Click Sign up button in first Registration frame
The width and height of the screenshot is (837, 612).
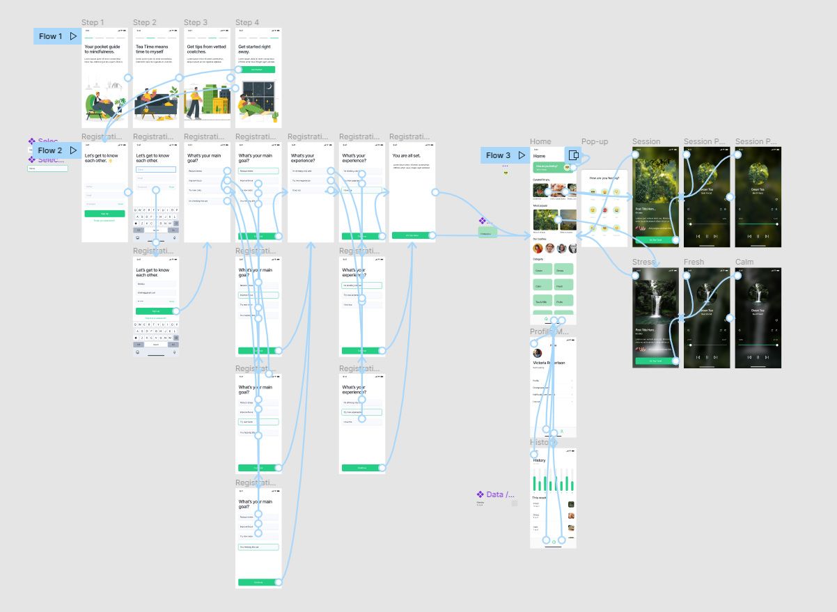click(104, 214)
